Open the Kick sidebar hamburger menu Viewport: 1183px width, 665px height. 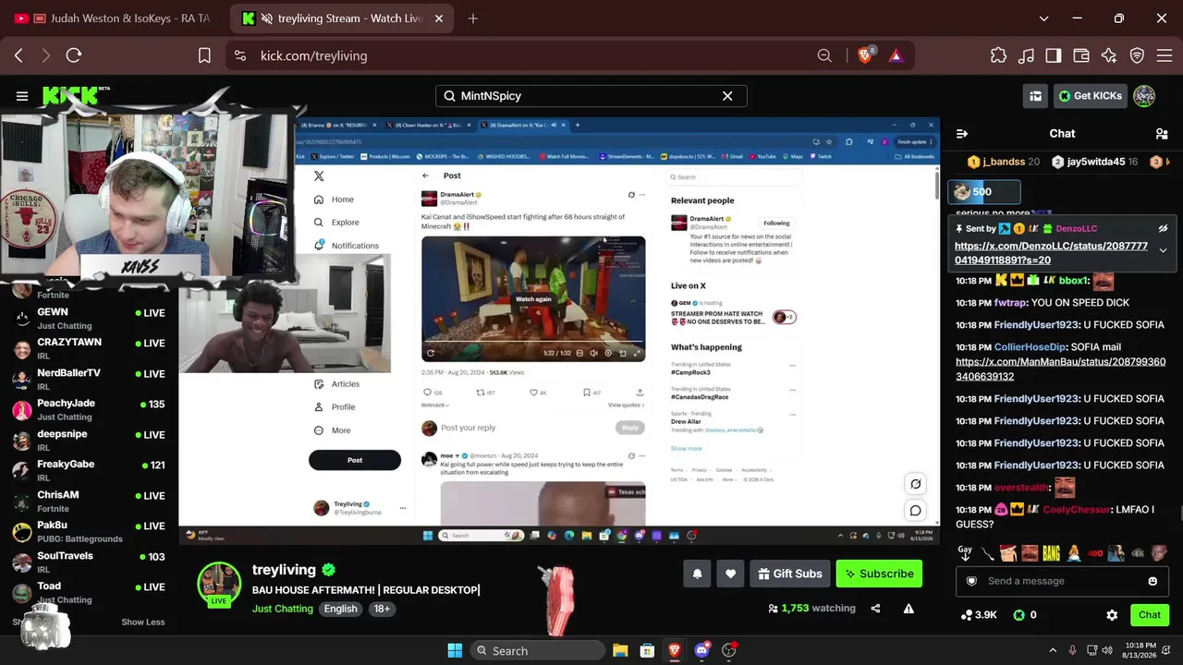tap(21, 96)
